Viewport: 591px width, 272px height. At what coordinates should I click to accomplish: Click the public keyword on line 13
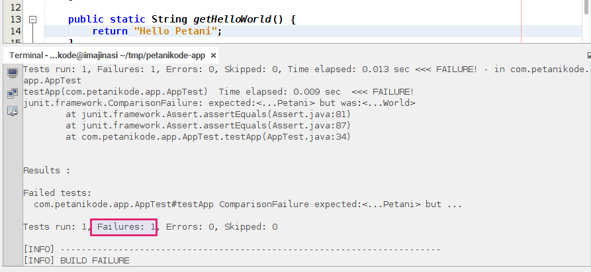pos(86,20)
